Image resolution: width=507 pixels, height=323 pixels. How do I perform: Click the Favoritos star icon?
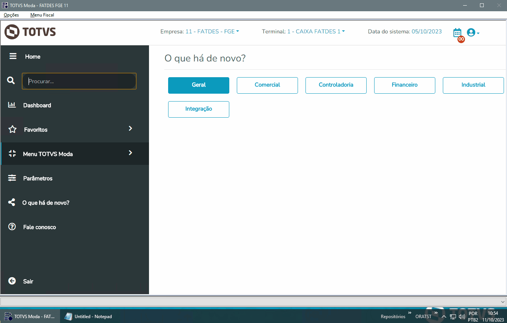[12, 129]
